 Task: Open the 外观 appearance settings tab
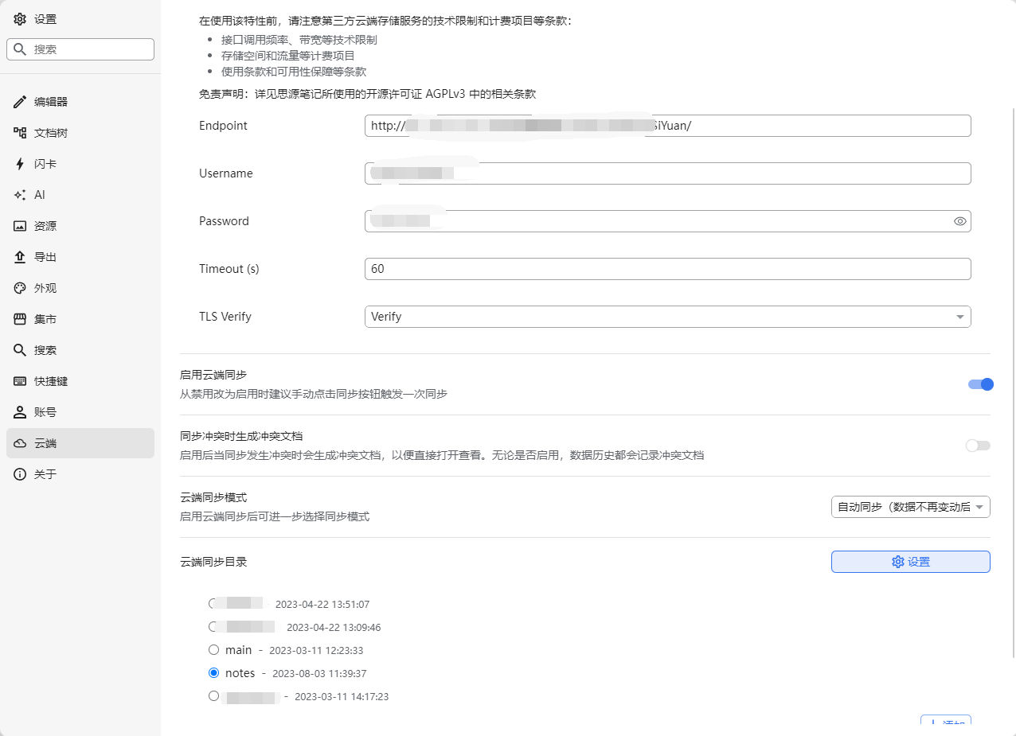click(20, 287)
